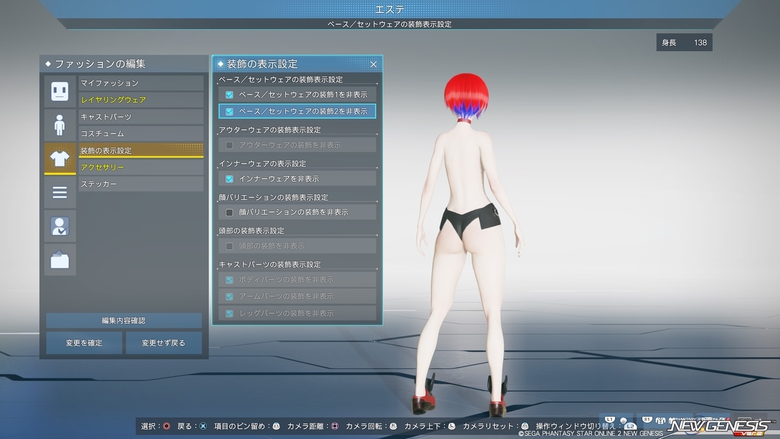Click the circle button glyph next to 選択

coord(167,427)
